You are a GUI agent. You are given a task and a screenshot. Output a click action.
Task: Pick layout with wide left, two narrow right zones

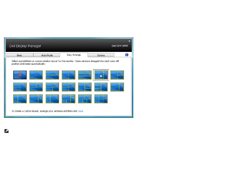coord(36,99)
